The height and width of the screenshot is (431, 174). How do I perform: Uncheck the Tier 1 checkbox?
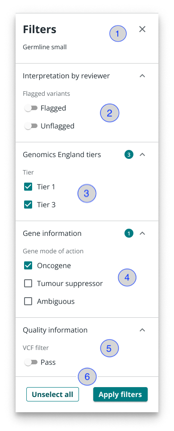pyautogui.click(x=28, y=187)
